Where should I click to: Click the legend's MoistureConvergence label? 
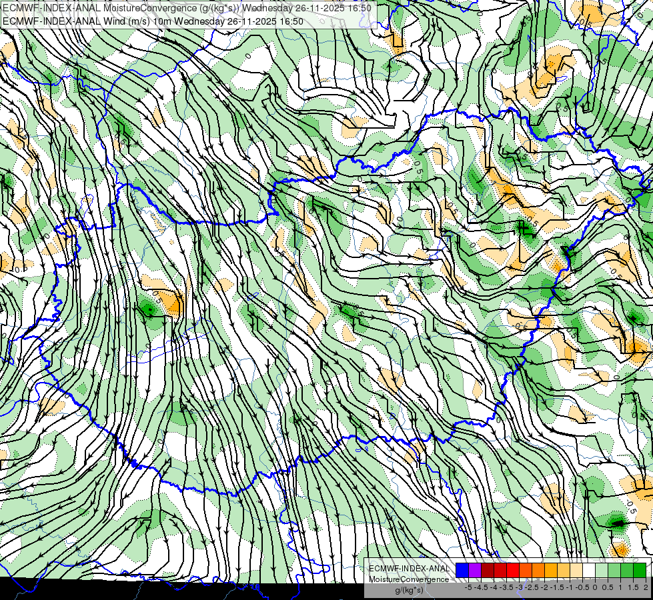409,579
